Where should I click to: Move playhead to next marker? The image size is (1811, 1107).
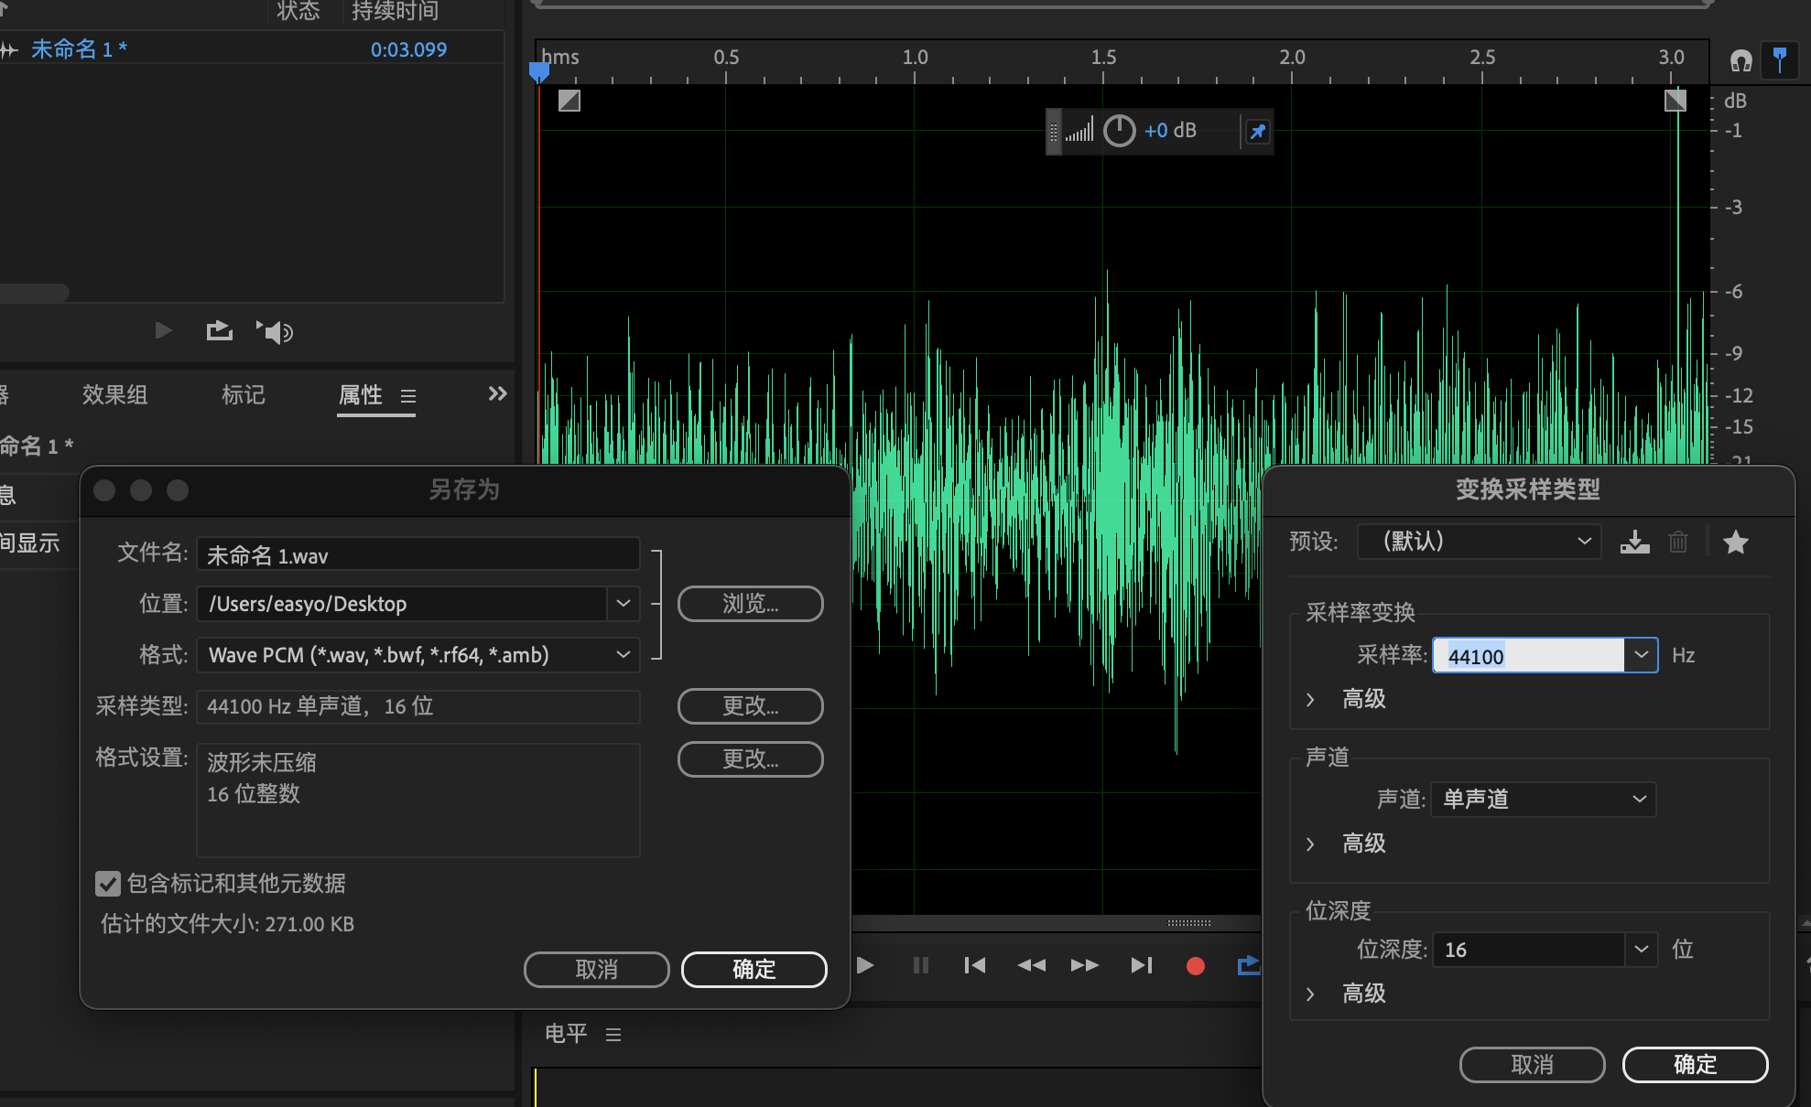pos(1141,965)
